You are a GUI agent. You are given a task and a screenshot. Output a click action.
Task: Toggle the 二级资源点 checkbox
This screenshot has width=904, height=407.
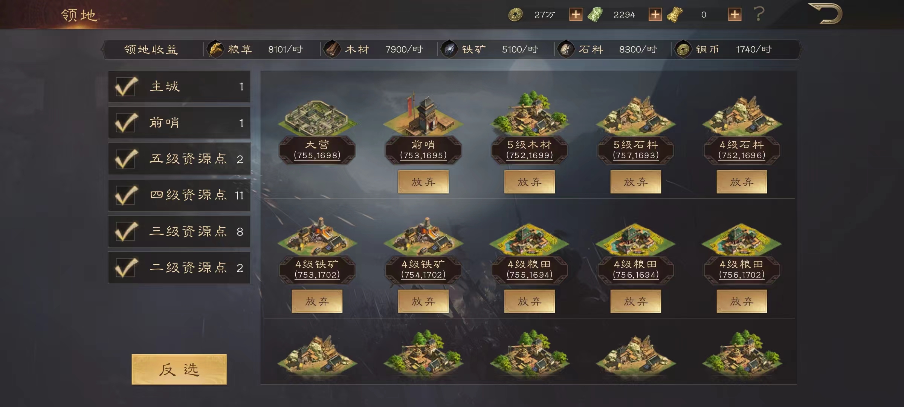[126, 268]
